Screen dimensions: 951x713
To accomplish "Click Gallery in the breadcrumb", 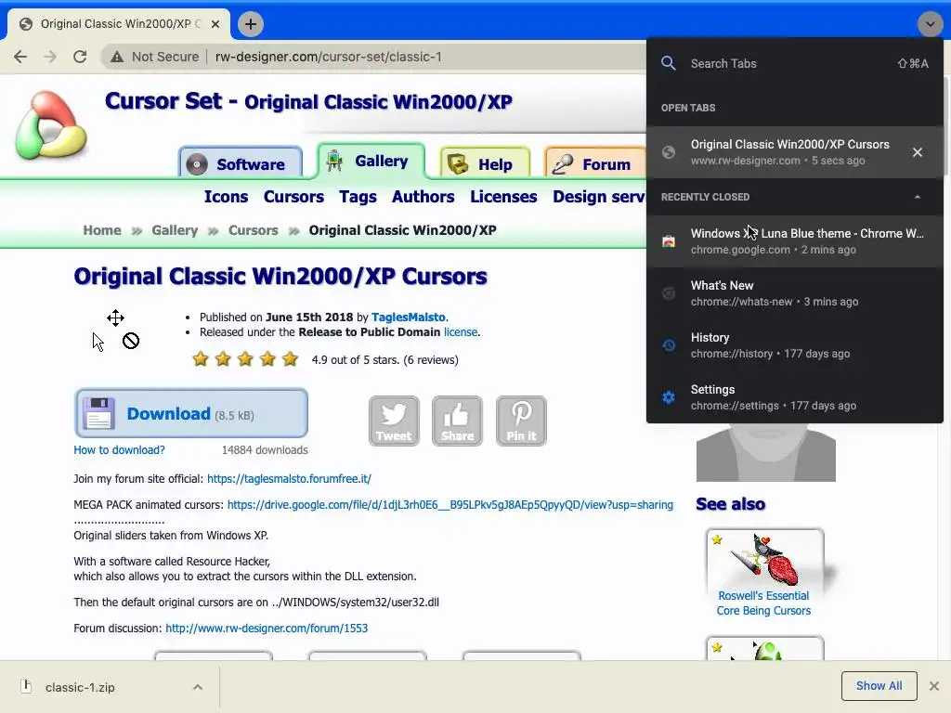I will pyautogui.click(x=175, y=230).
